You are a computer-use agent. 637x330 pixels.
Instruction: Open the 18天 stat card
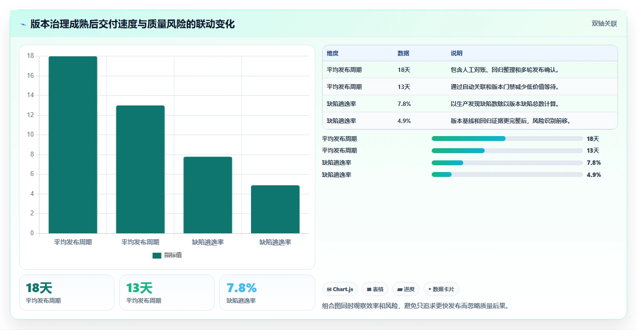tap(67, 293)
